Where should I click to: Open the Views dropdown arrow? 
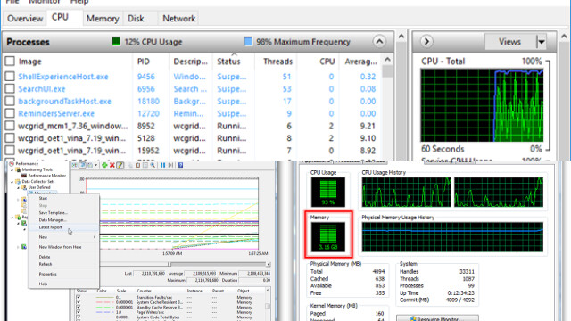click(542, 42)
